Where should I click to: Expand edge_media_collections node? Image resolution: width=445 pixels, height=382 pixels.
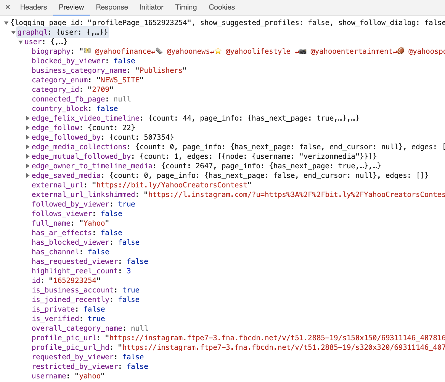[x=28, y=147]
